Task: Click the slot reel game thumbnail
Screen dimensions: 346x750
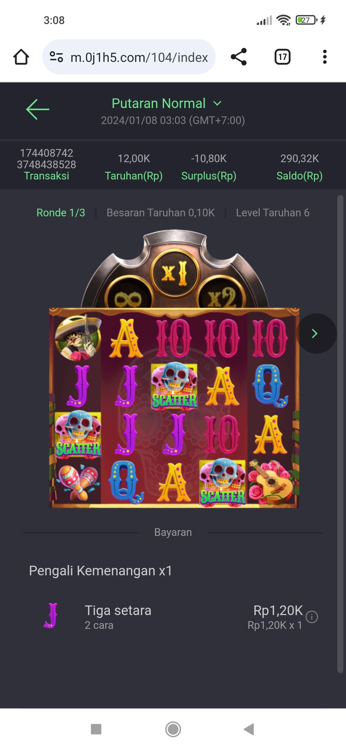Action: click(174, 408)
